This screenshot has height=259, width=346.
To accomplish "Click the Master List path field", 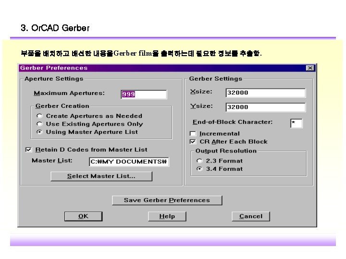I will coord(129,162).
